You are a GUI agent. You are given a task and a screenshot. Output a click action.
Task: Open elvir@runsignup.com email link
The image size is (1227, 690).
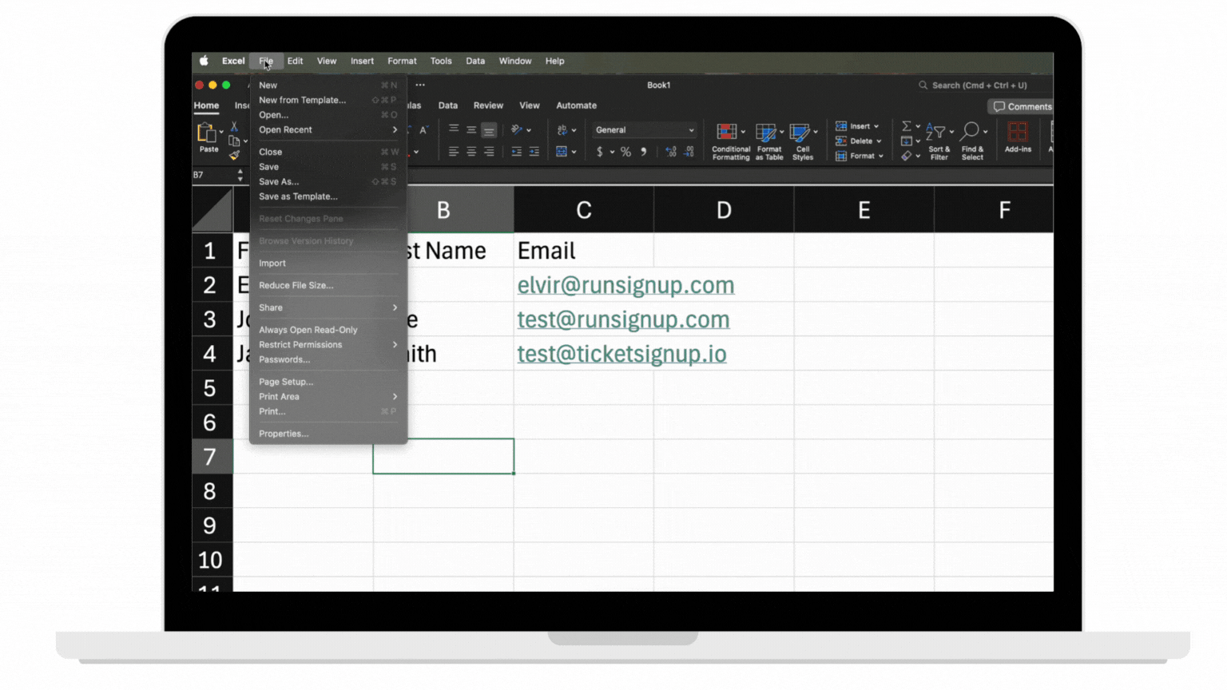(625, 285)
